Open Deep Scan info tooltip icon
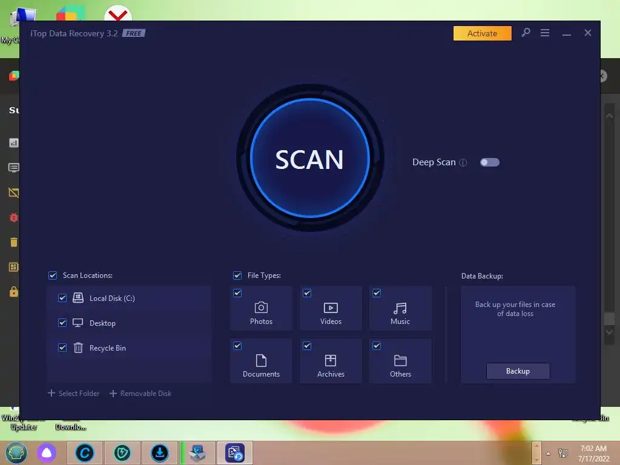Image resolution: width=620 pixels, height=465 pixels. point(463,162)
